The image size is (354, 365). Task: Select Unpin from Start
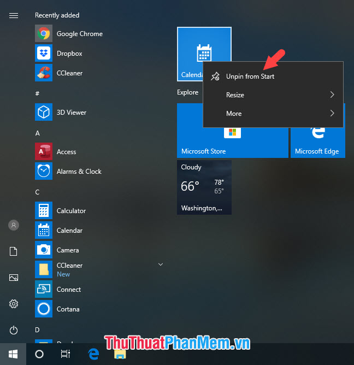[x=273, y=76]
